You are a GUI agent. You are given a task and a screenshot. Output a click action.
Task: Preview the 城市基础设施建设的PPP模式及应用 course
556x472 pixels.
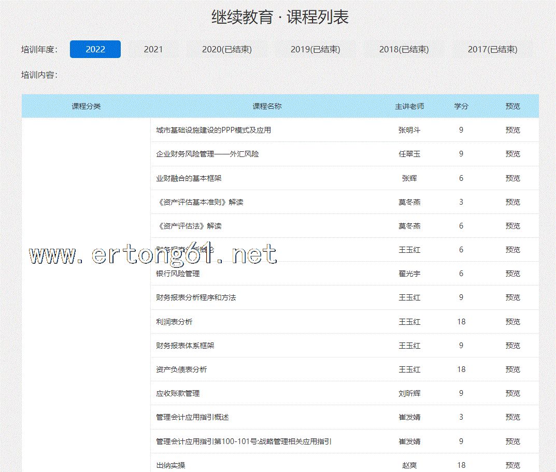click(512, 130)
